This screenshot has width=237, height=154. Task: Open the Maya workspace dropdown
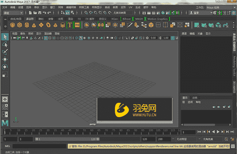(221, 8)
